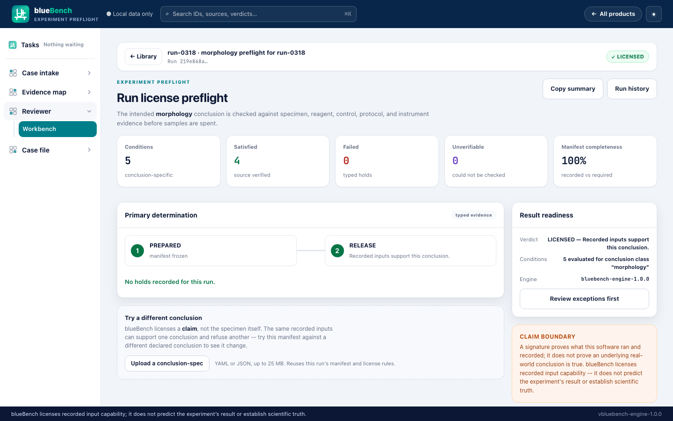Viewport: 673px width, 421px height.
Task: Click the Local data only status dot
Action: [x=109, y=14]
